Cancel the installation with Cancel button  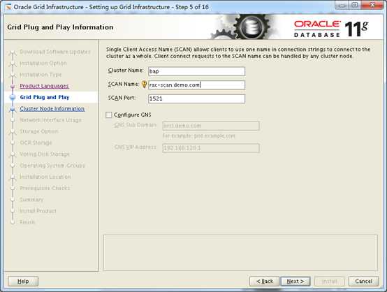[x=363, y=282]
